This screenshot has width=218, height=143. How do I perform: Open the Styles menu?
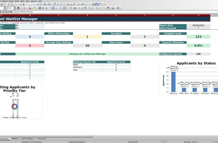tap(11, 1)
